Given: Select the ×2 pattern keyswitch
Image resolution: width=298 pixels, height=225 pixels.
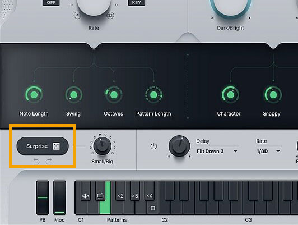Looking at the screenshot, I should (120, 196).
